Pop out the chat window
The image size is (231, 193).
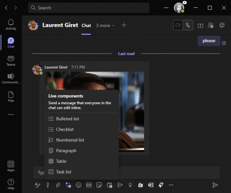222,25
